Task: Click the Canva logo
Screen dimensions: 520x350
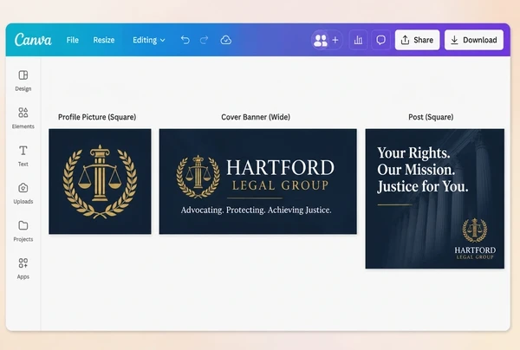Action: [x=33, y=40]
